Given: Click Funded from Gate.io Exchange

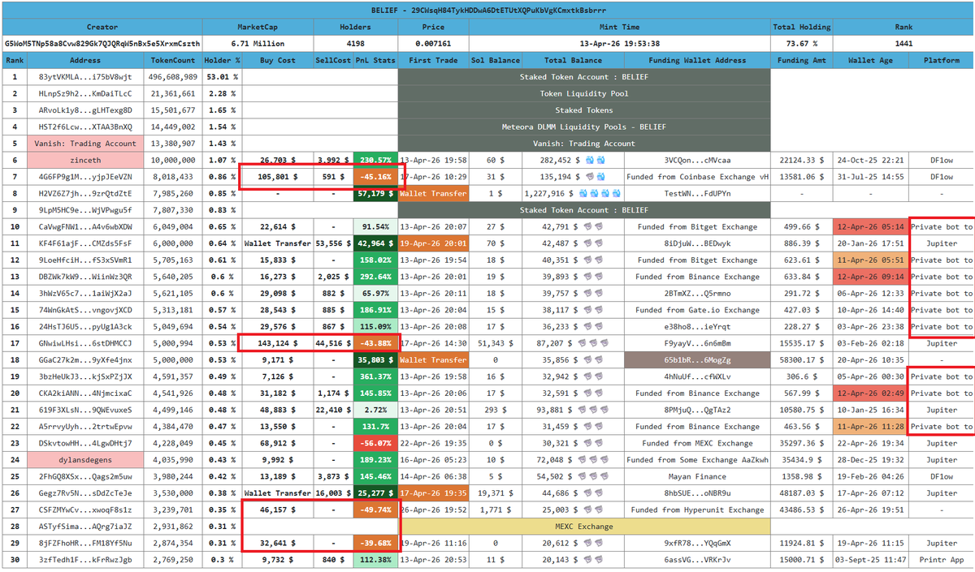Looking at the screenshot, I should pyautogui.click(x=697, y=310).
